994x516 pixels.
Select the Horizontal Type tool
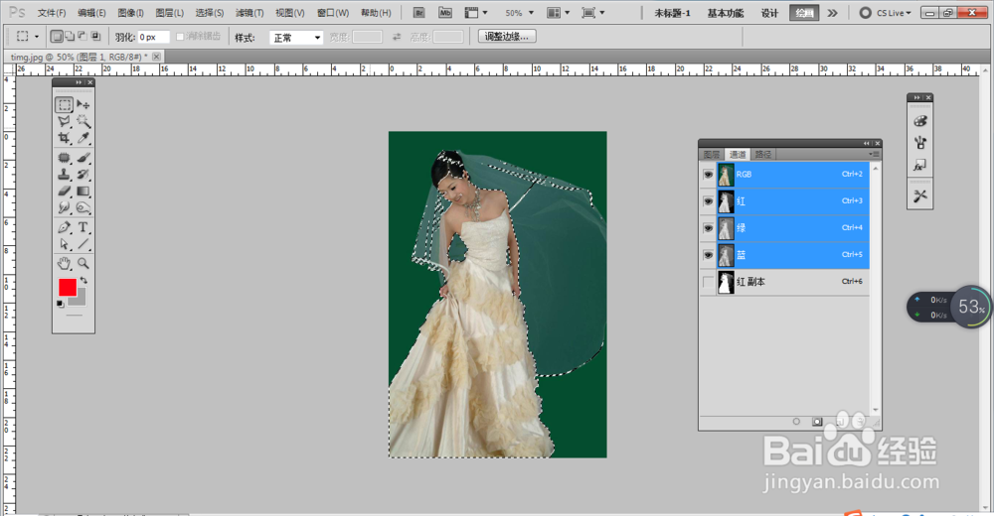click(x=83, y=227)
